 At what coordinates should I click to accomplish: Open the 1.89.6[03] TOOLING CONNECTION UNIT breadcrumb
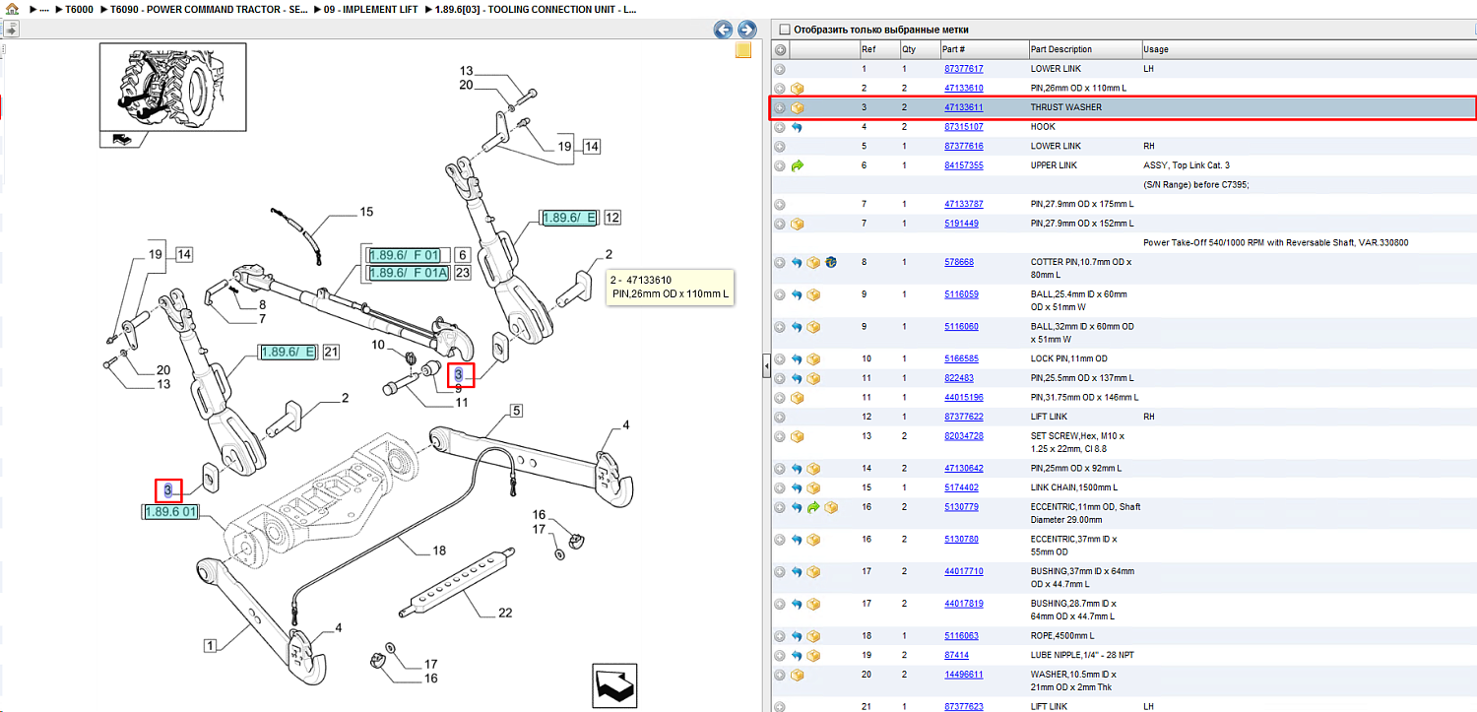tap(536, 9)
